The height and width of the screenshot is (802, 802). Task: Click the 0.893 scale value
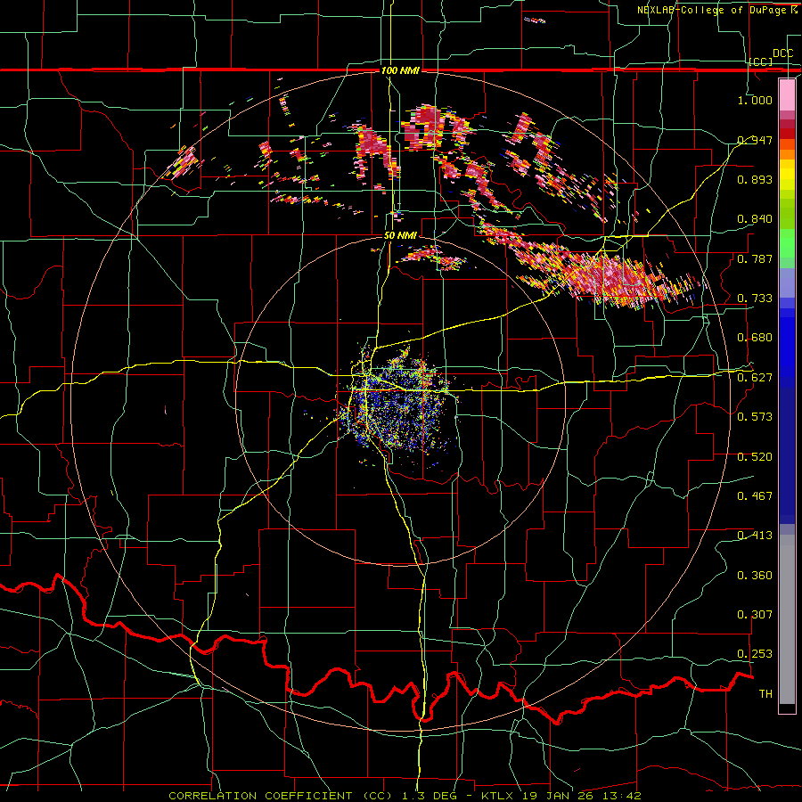[755, 179]
